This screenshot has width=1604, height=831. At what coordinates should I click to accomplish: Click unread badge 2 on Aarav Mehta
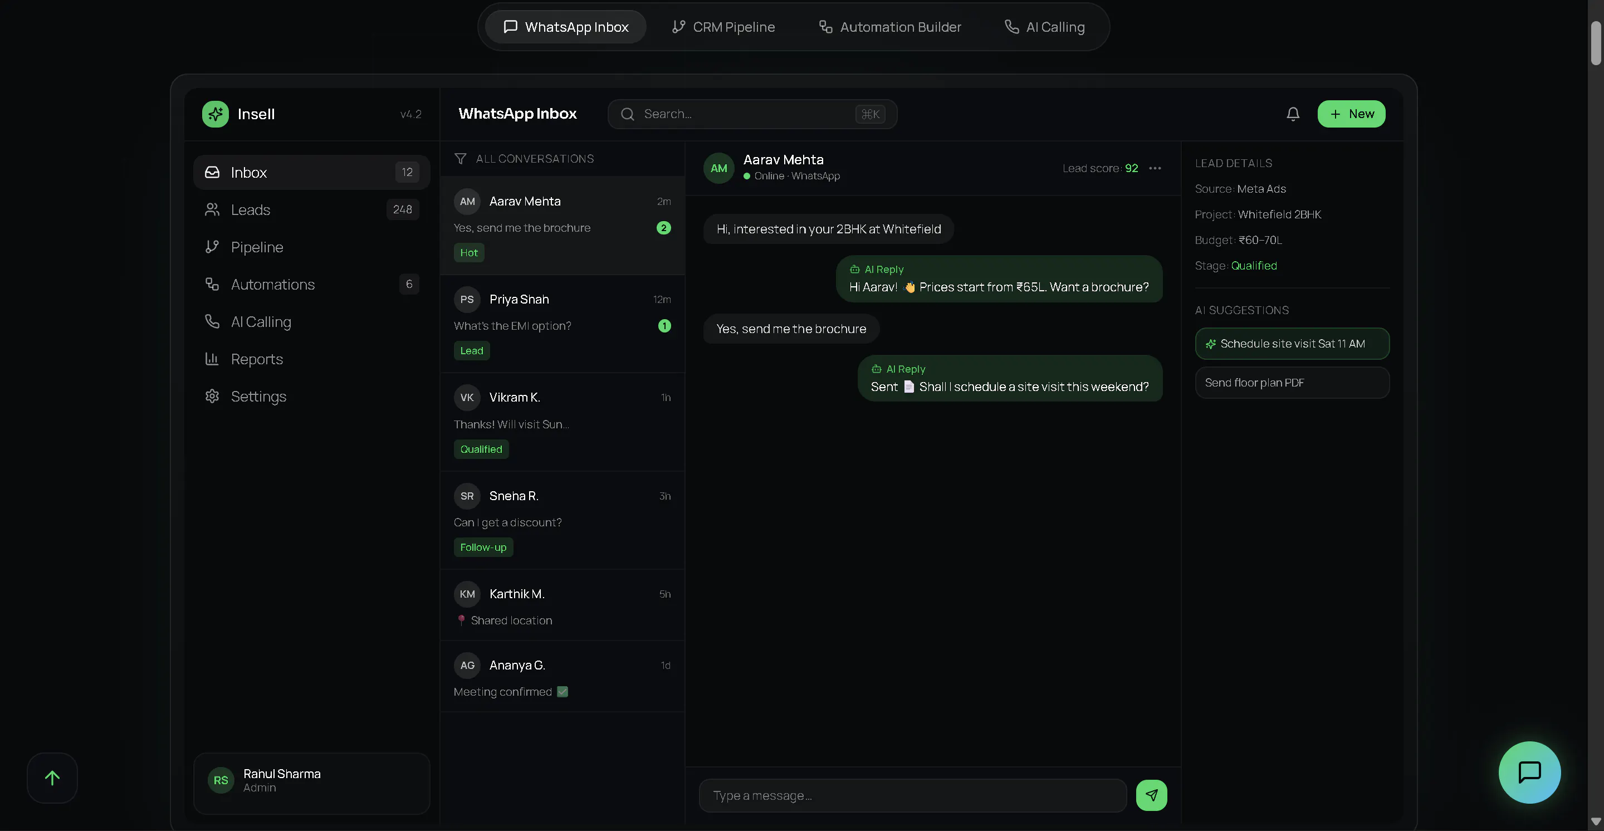(x=664, y=228)
